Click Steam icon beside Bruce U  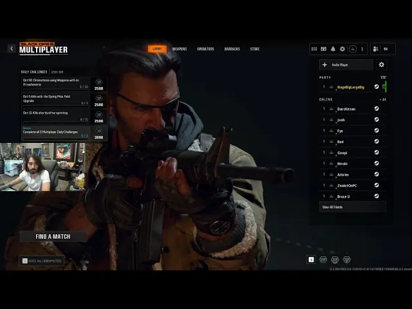377,196
